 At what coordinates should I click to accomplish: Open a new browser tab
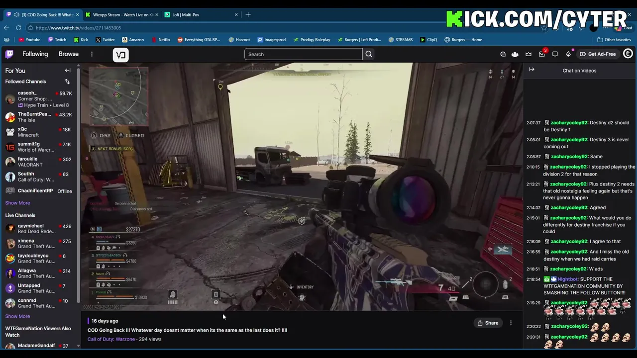coord(248,14)
